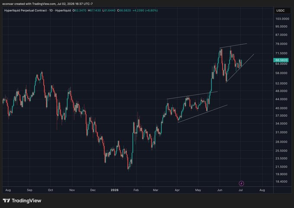The height and width of the screenshot is (208, 294).
Task: Click the Apr label on time axis
Action: (177, 190)
